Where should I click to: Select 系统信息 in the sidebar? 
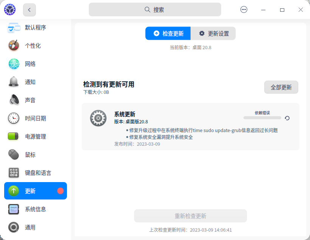tap(36, 209)
